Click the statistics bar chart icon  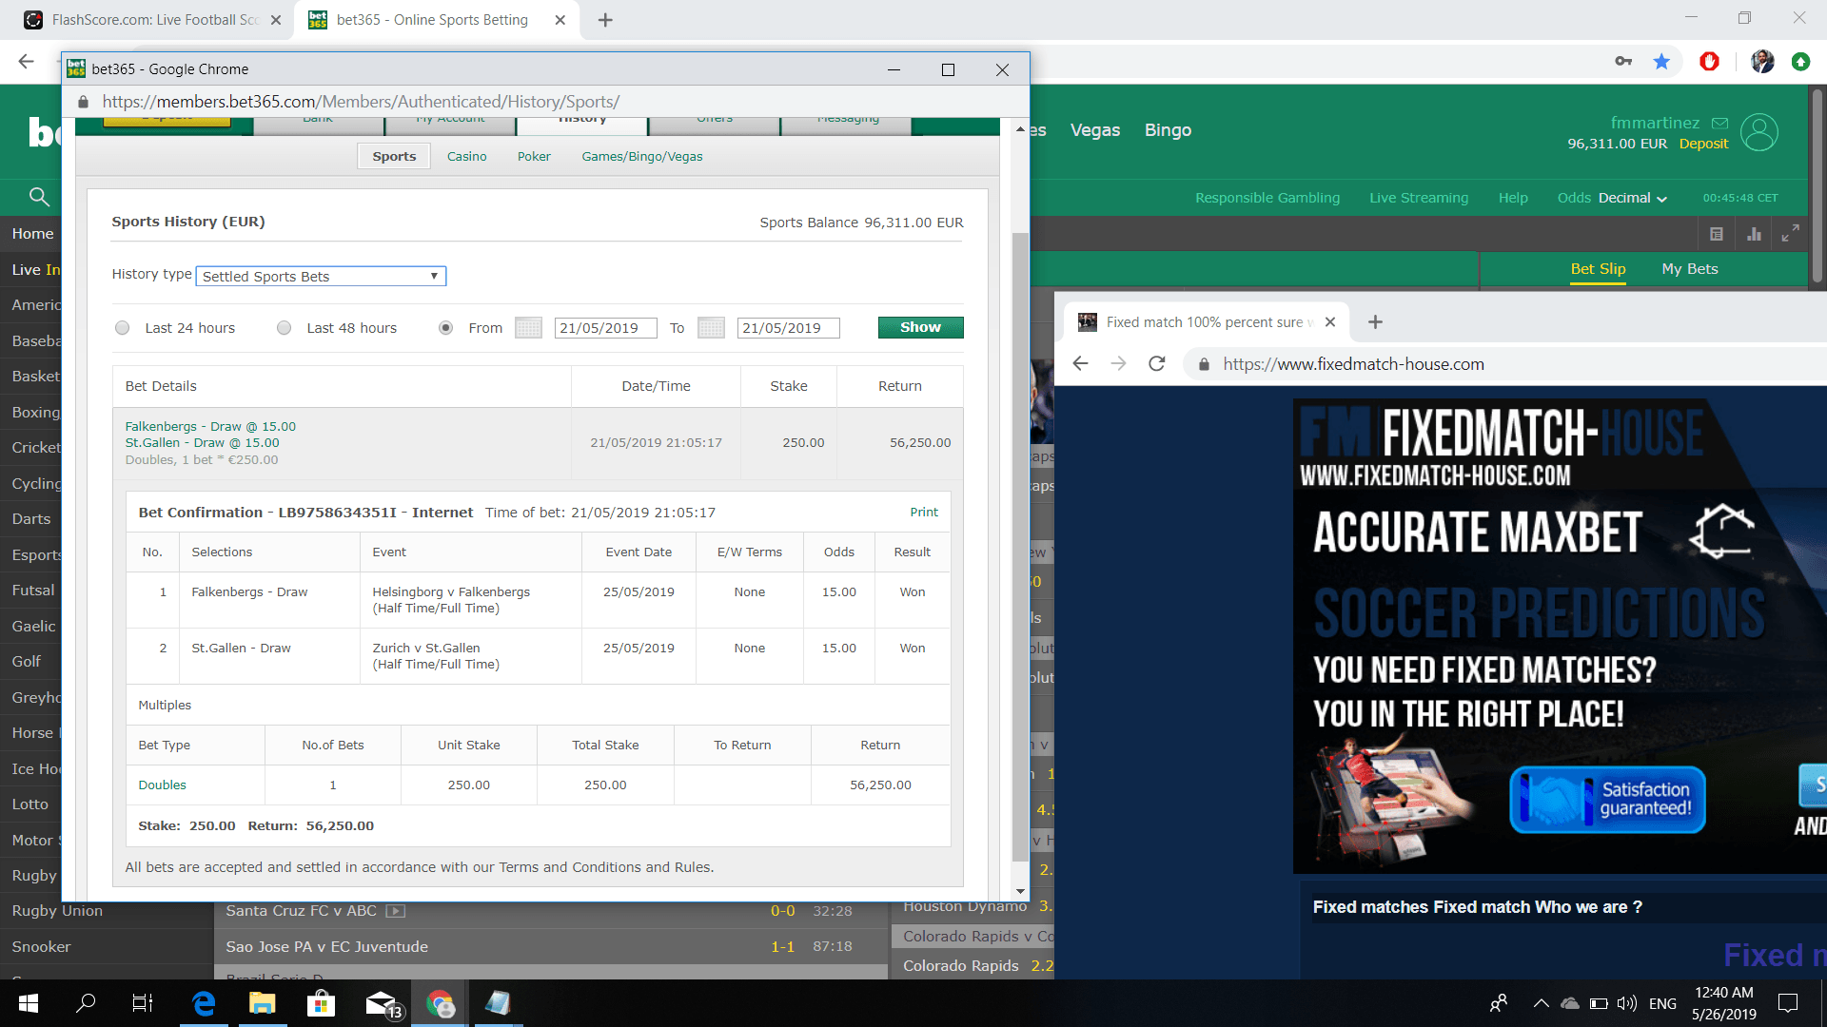[x=1754, y=234]
